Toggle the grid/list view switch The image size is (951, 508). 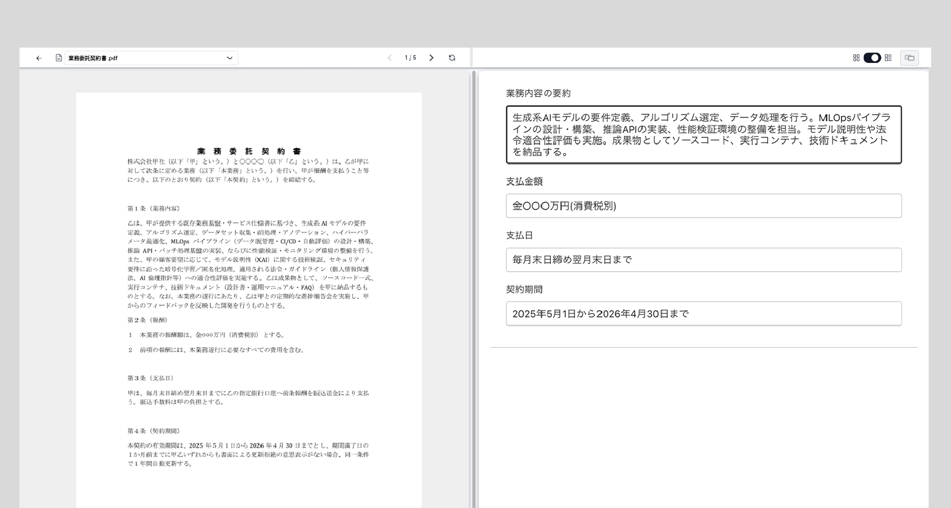(x=872, y=58)
